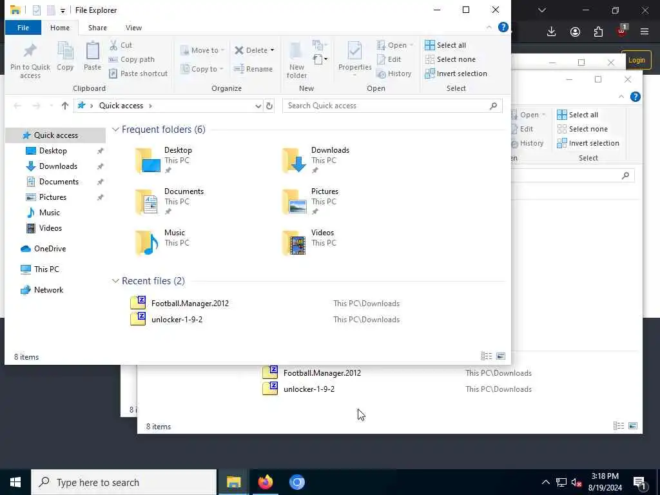Collapse the Frequent folders section
This screenshot has width=660, height=495.
115,129
